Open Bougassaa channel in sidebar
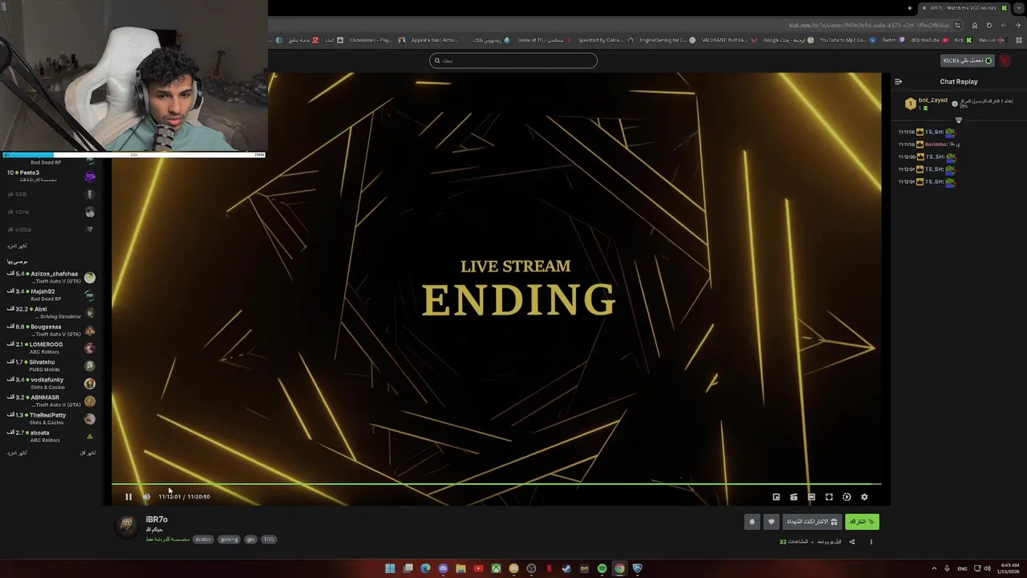This screenshot has width=1027, height=578. tap(51, 330)
